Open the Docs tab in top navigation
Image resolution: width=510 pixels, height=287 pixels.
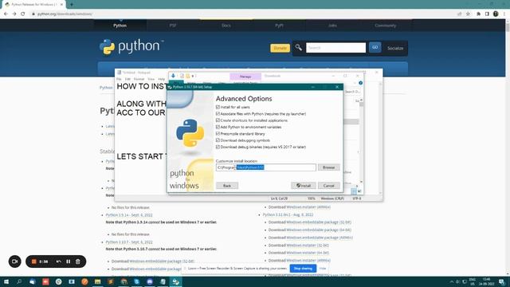(226, 26)
